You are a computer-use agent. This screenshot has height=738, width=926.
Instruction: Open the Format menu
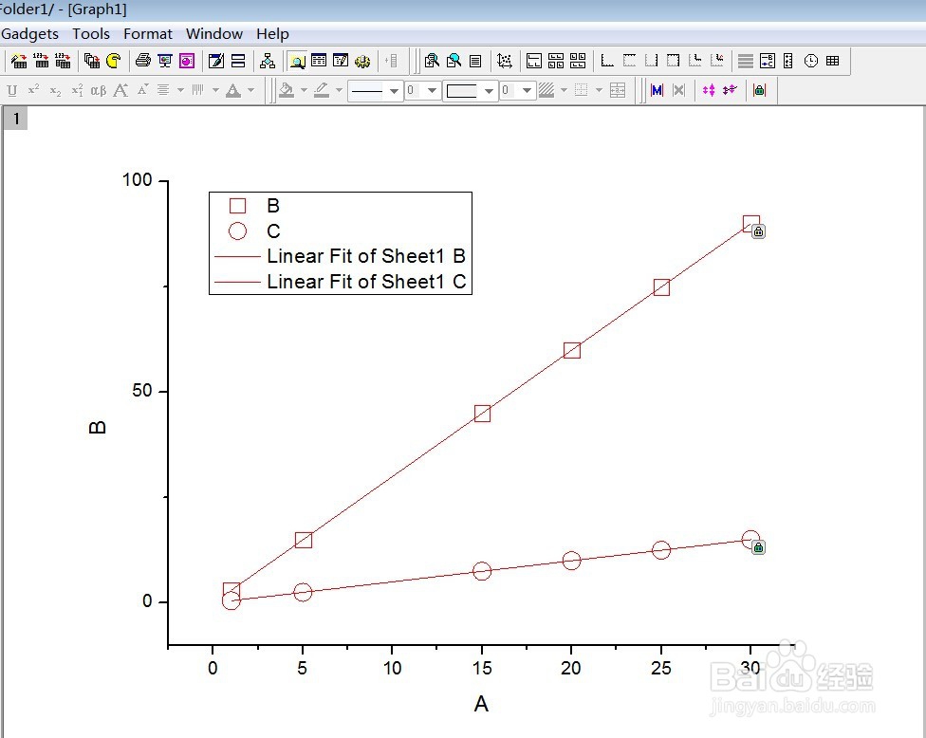pyautogui.click(x=148, y=33)
